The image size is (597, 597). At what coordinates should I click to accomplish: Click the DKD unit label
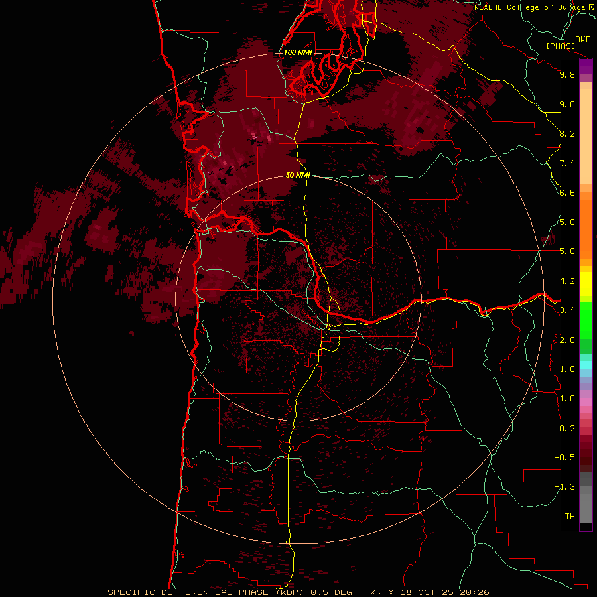[x=583, y=39]
